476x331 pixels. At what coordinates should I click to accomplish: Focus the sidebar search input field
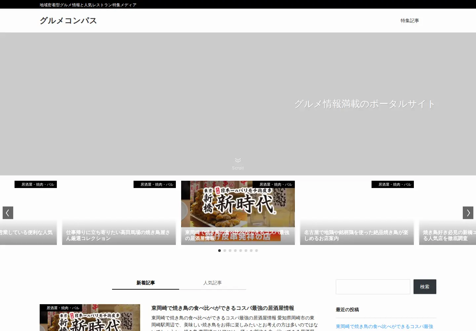point(373,287)
